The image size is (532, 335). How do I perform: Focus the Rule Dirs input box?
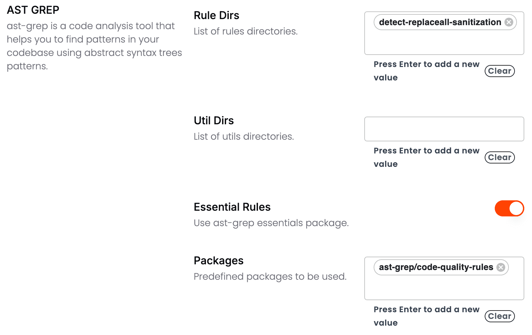pos(444,43)
